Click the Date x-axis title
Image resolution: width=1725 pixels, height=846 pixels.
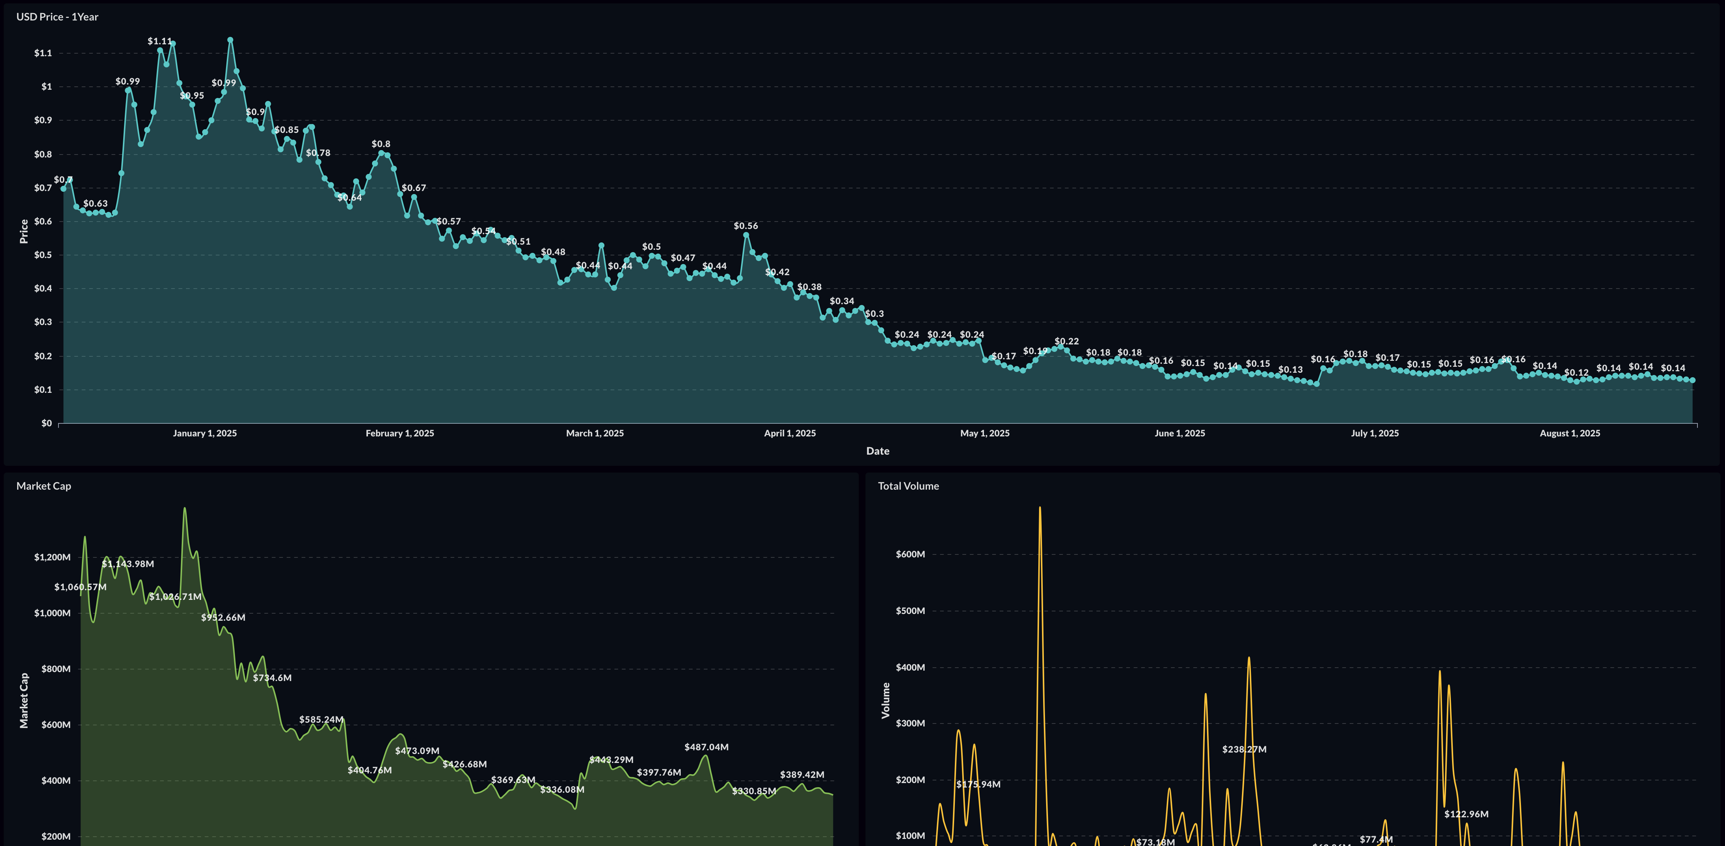click(877, 451)
